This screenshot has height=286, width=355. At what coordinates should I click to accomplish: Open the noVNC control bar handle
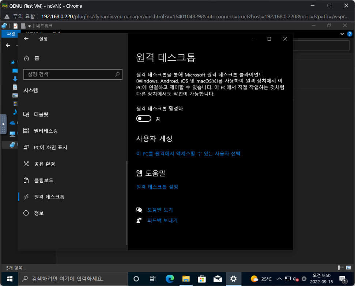(x=3, y=124)
